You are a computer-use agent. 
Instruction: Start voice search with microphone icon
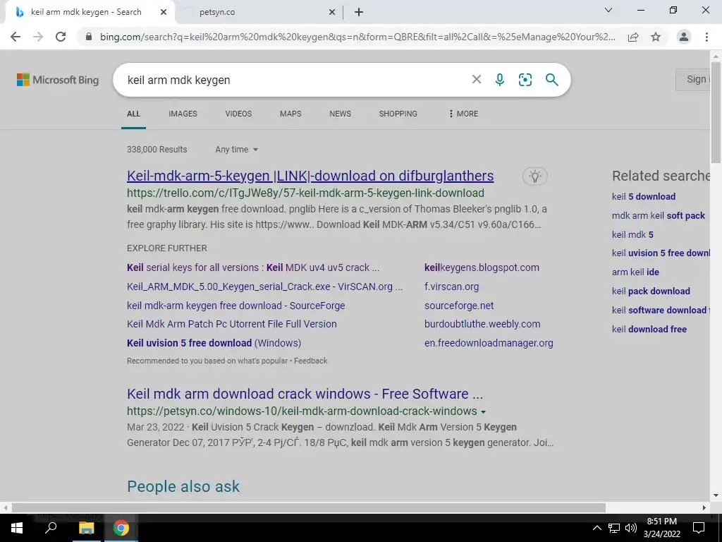click(x=500, y=80)
